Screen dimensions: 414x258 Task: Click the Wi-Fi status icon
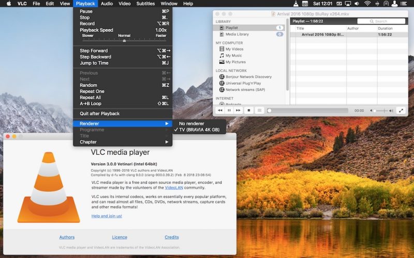(367, 4)
